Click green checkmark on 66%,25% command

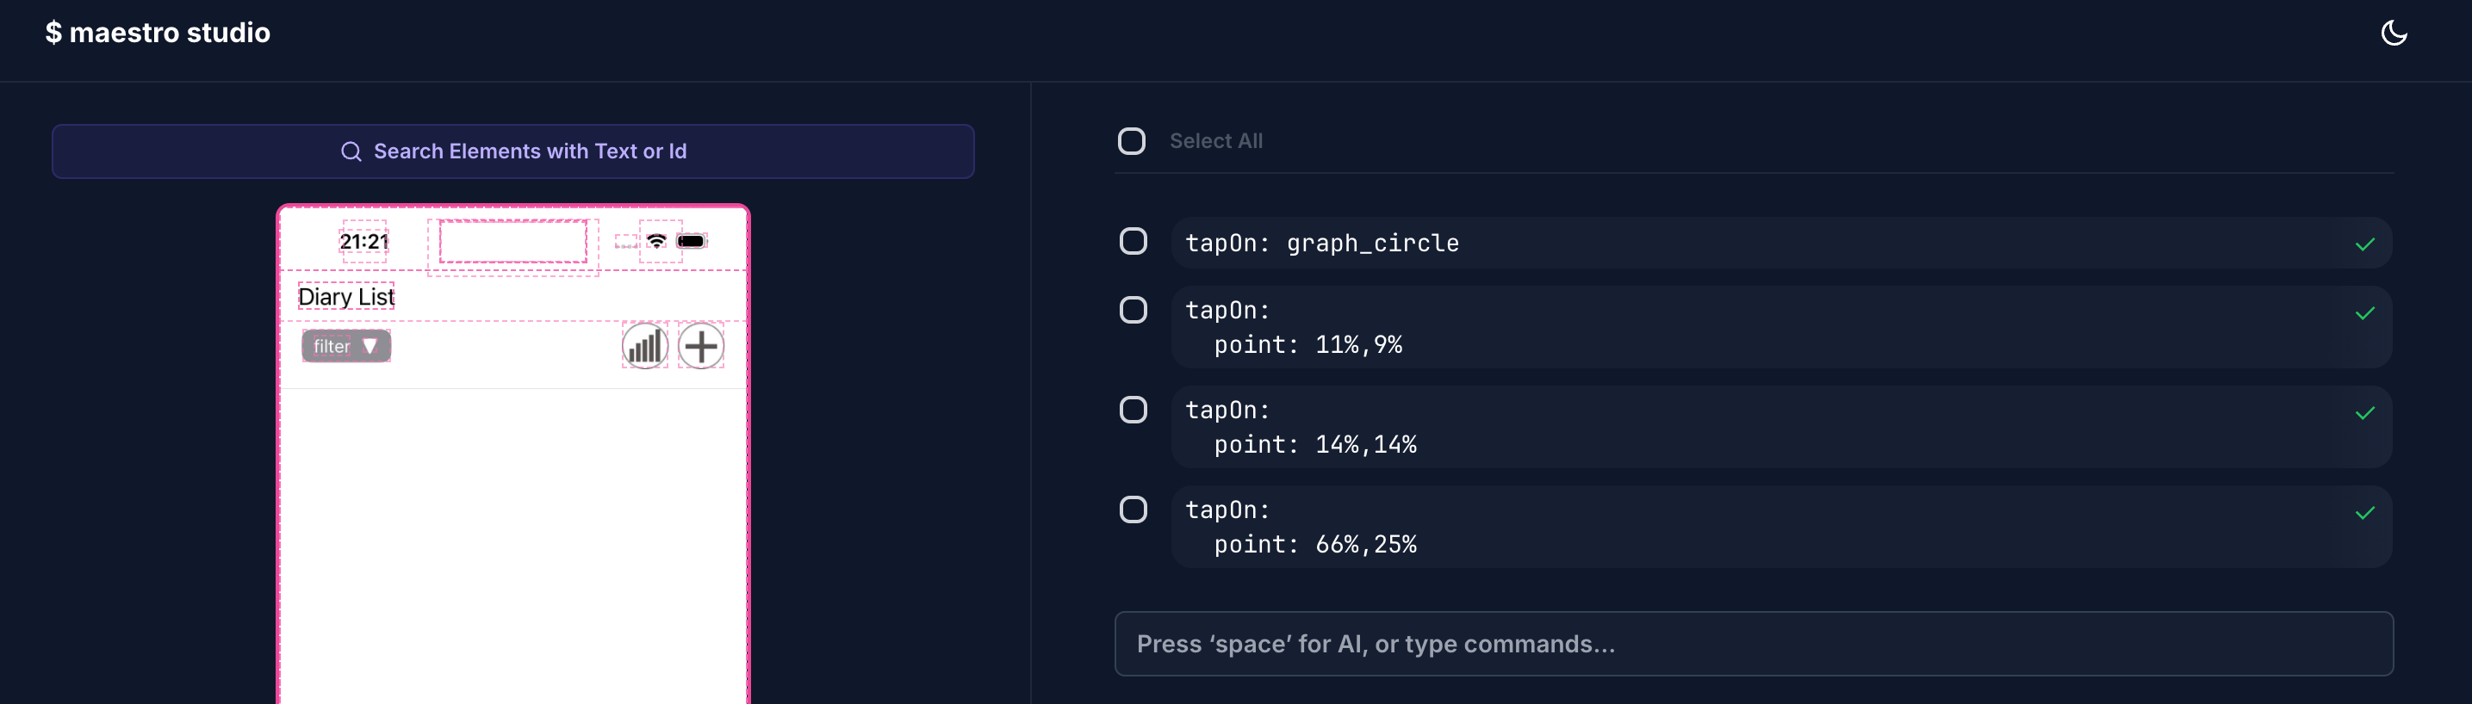point(2364,513)
